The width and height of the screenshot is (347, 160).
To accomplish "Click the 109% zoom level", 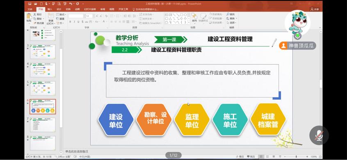I will [314, 156].
